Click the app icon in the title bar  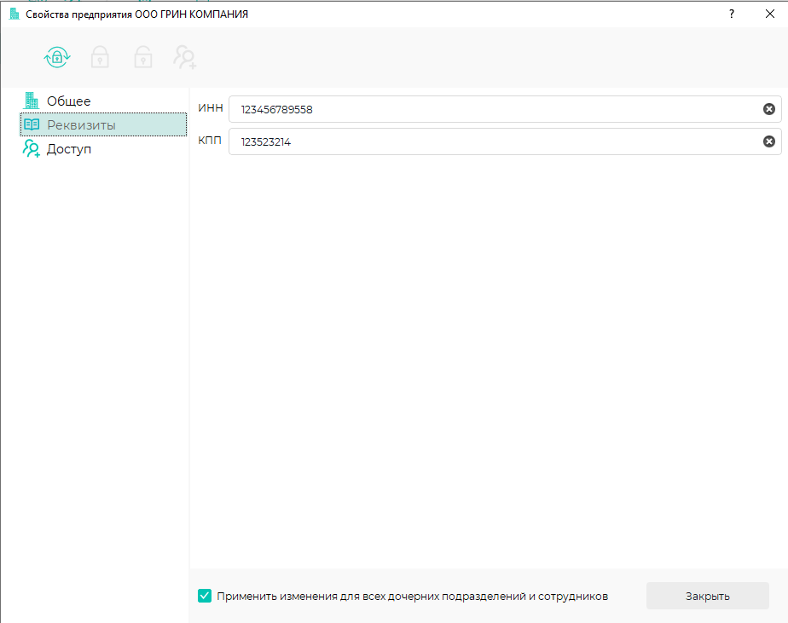pos(13,14)
